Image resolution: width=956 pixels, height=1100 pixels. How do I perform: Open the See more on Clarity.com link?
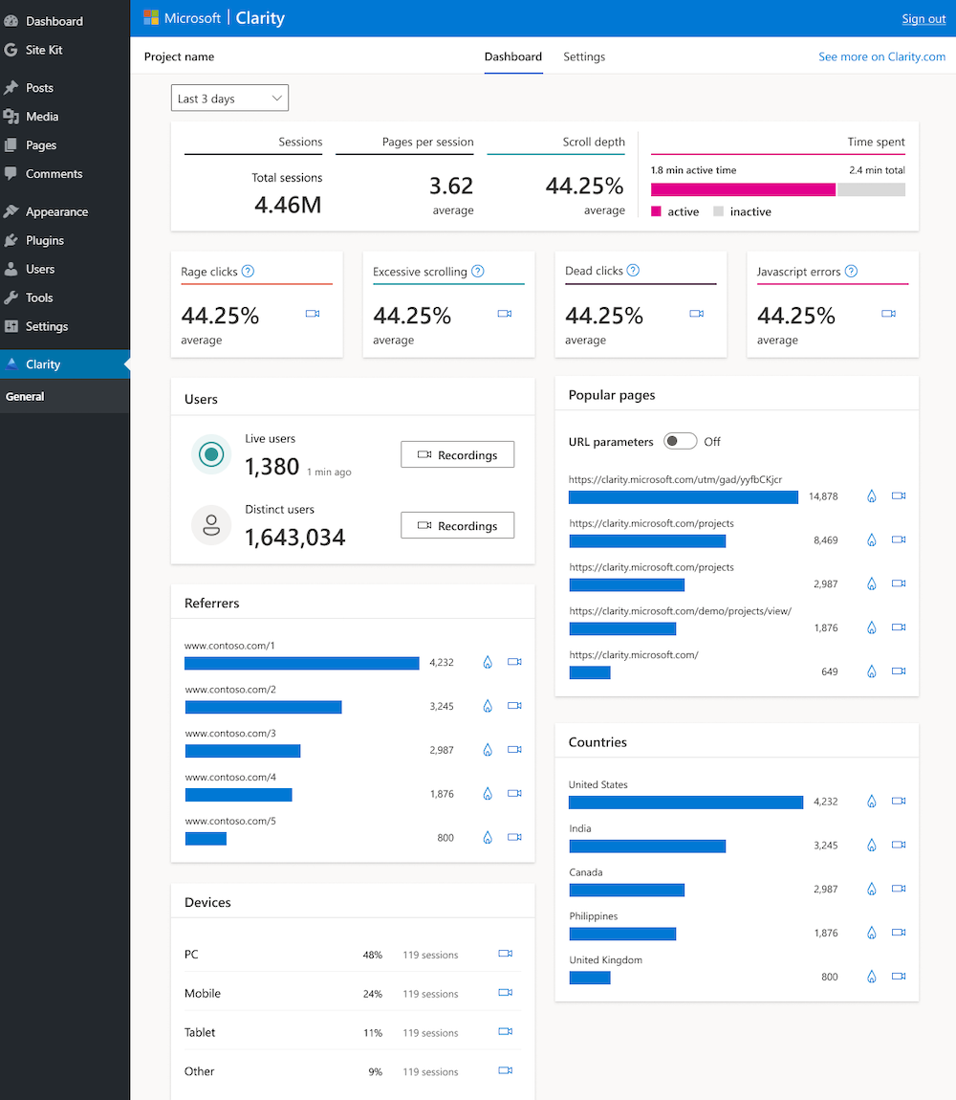881,56
